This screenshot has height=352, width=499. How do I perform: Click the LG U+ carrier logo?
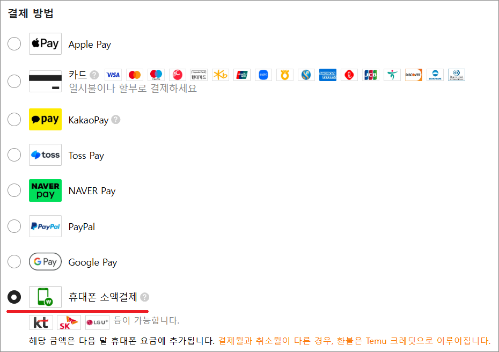coord(98,322)
